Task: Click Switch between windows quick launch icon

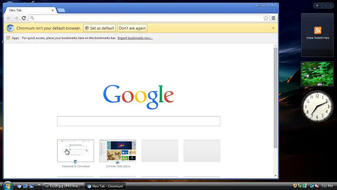Action: 31,186
